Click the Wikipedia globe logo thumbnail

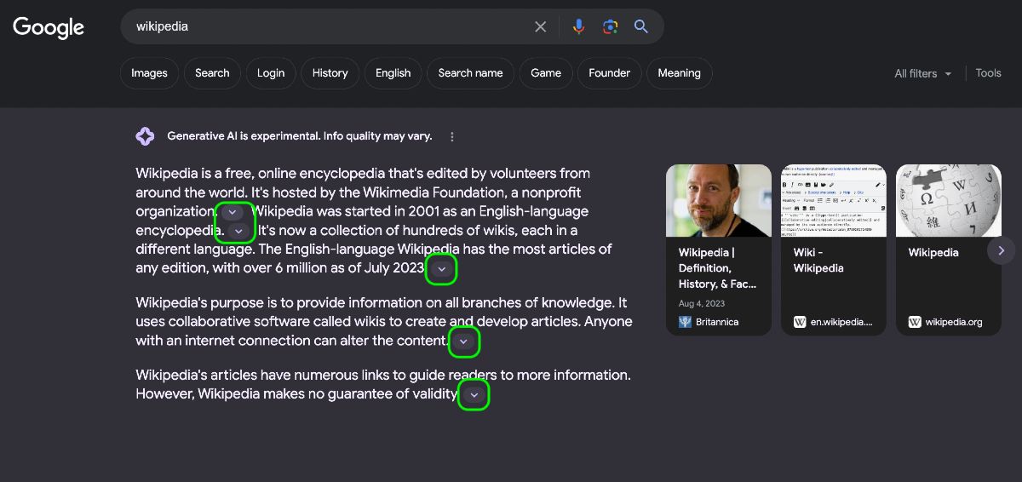(x=949, y=200)
